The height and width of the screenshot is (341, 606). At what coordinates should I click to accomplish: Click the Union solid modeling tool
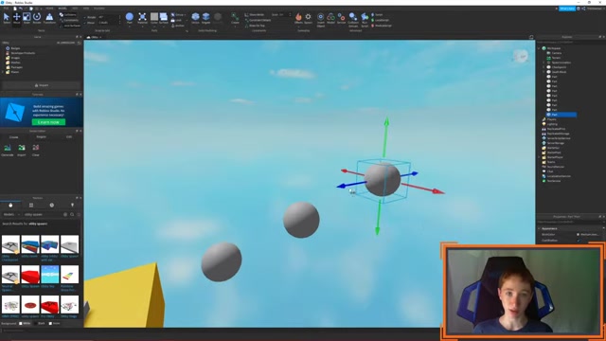[x=196, y=18]
